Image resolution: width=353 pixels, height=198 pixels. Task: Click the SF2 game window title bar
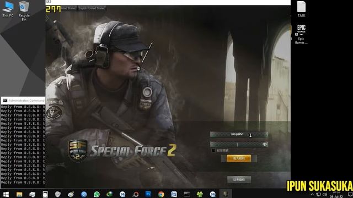[x=168, y=2]
